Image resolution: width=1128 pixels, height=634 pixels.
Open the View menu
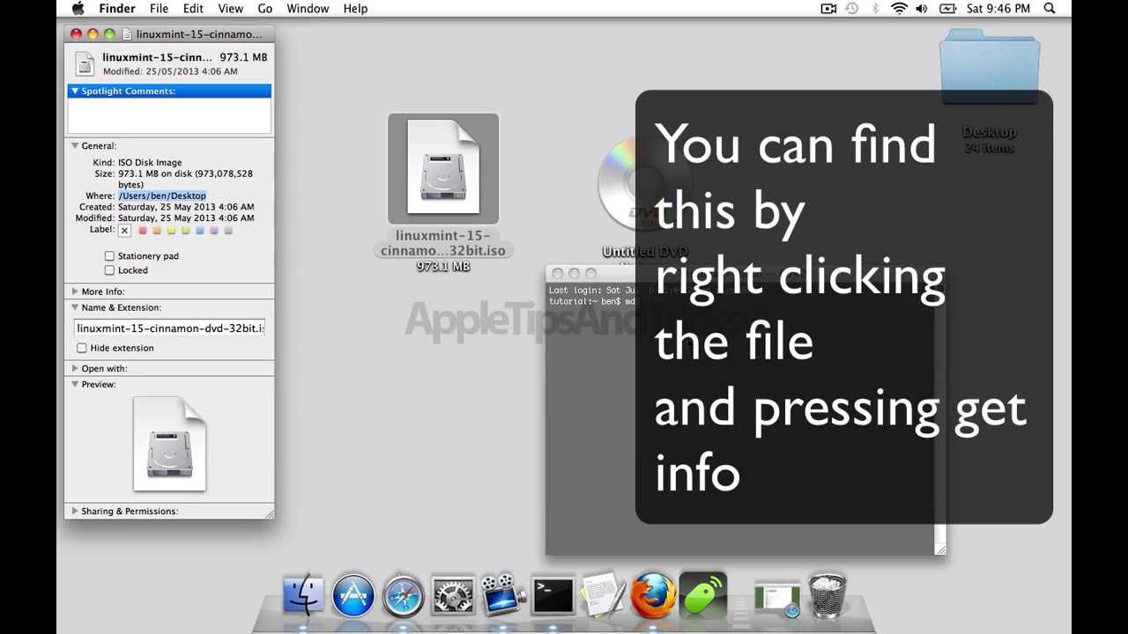[x=231, y=8]
